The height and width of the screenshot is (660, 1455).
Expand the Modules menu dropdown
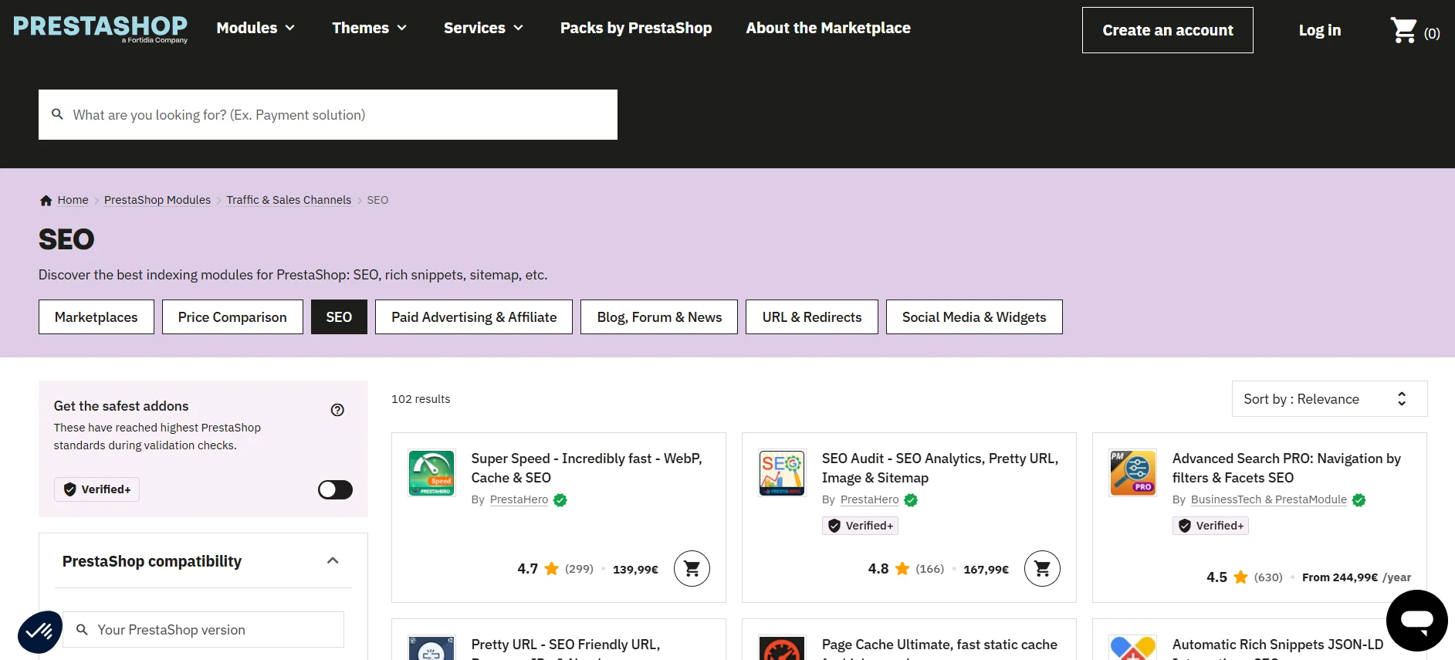(255, 28)
